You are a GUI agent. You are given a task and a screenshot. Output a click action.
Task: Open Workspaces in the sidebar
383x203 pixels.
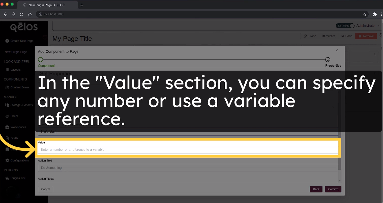[18, 127]
